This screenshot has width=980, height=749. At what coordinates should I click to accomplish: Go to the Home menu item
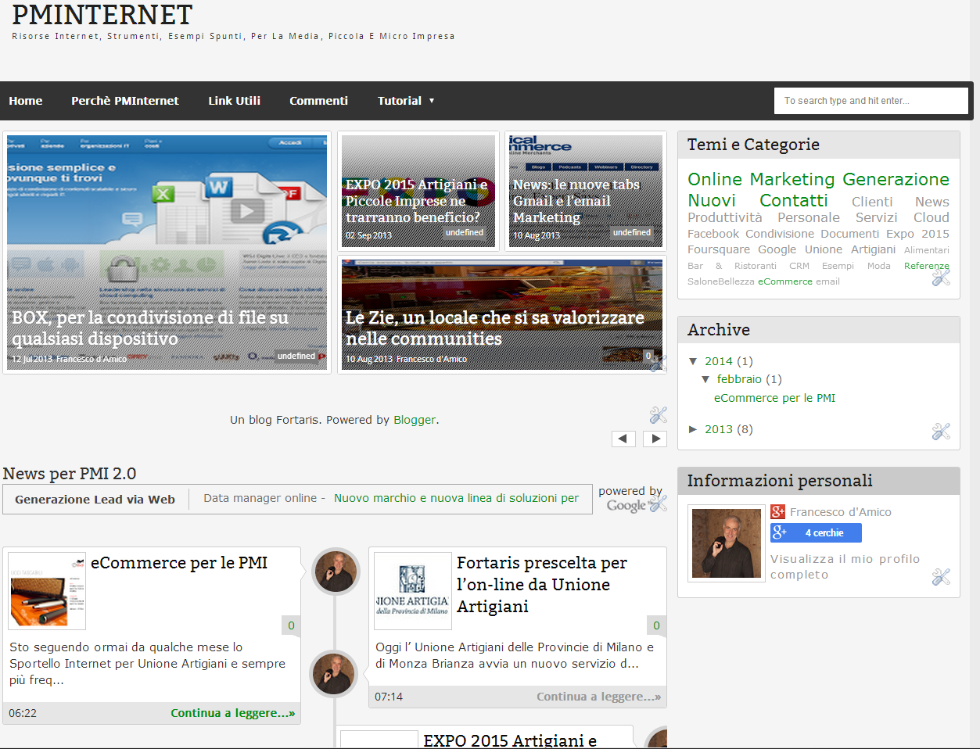click(x=26, y=101)
